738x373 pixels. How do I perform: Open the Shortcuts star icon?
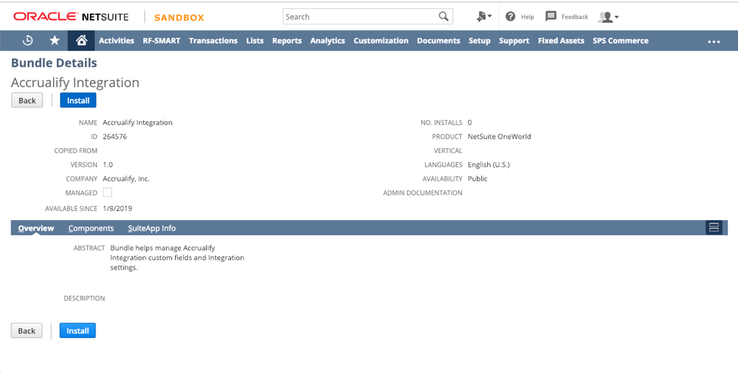[x=55, y=40]
